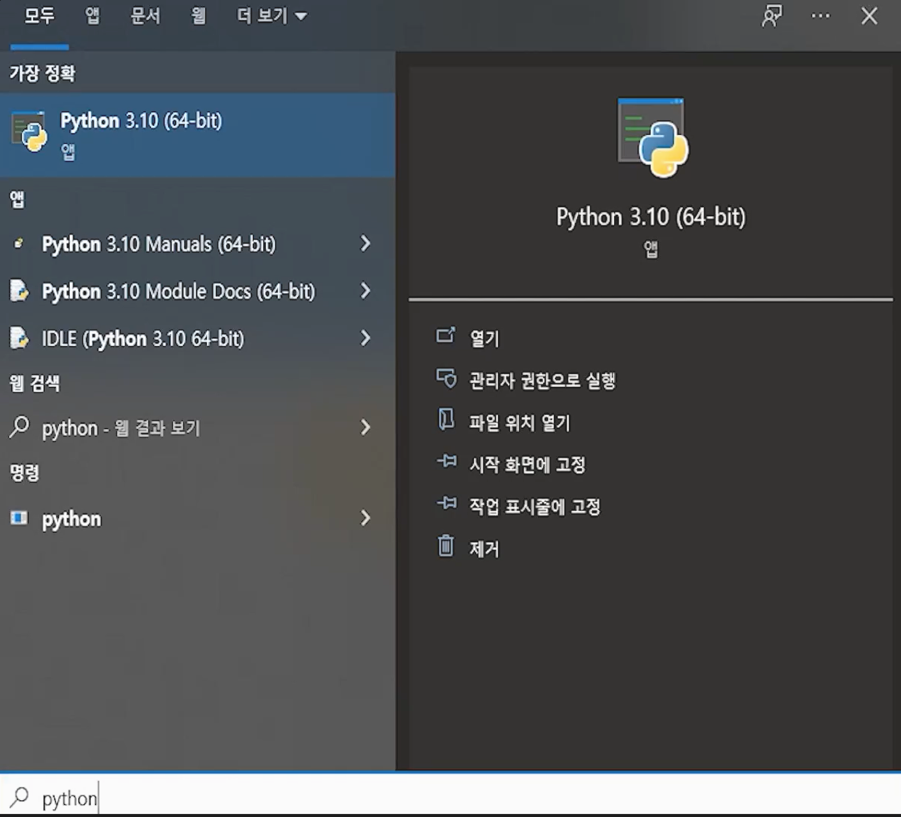Expand Python 3.10 Manuals chevron
901x817 pixels.
coord(366,243)
